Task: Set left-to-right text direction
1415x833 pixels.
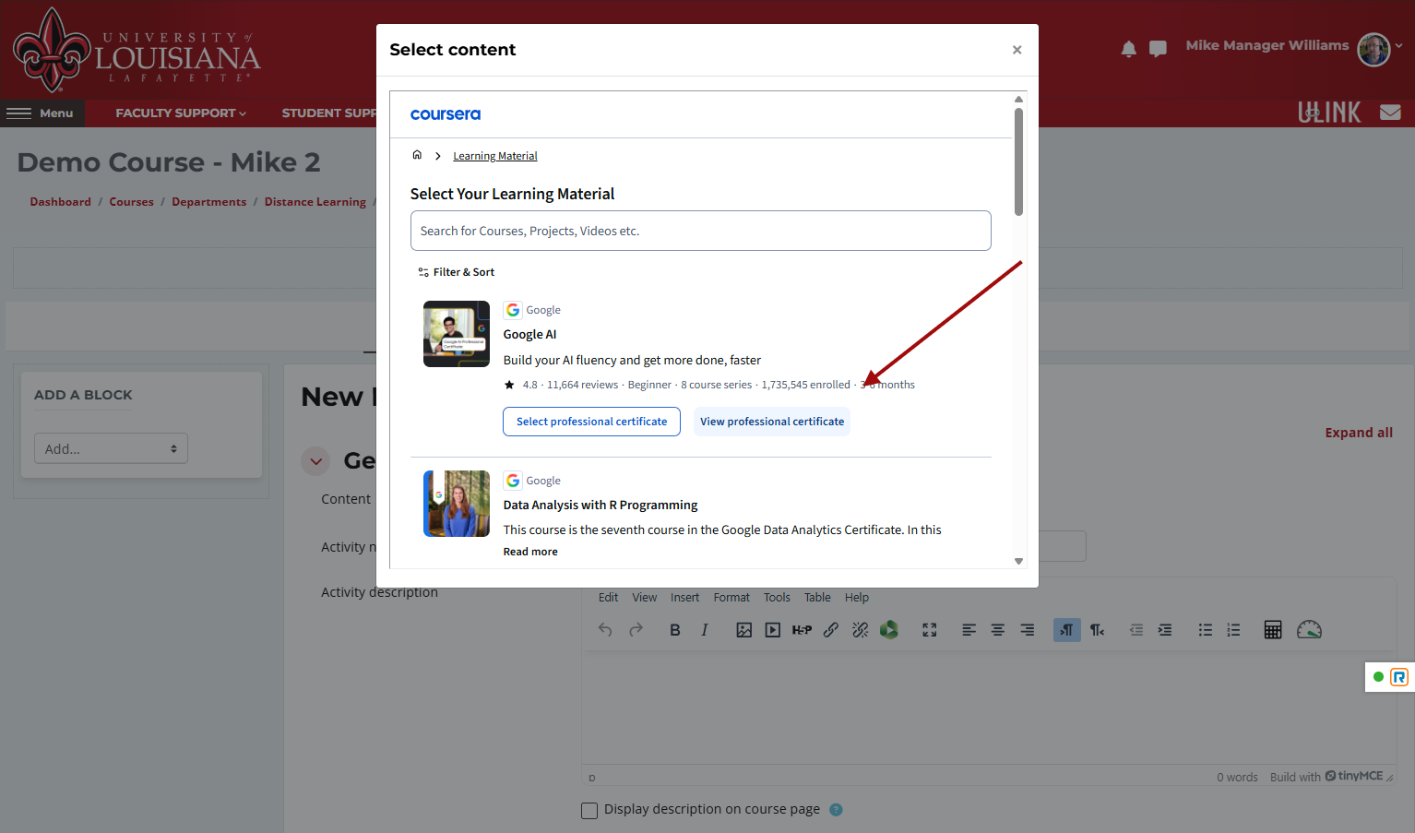Action: point(1067,630)
